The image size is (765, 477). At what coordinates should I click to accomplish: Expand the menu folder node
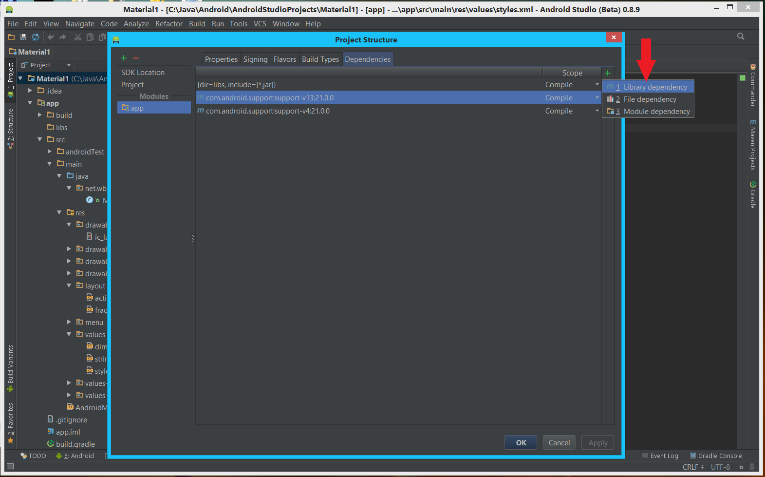coord(69,322)
